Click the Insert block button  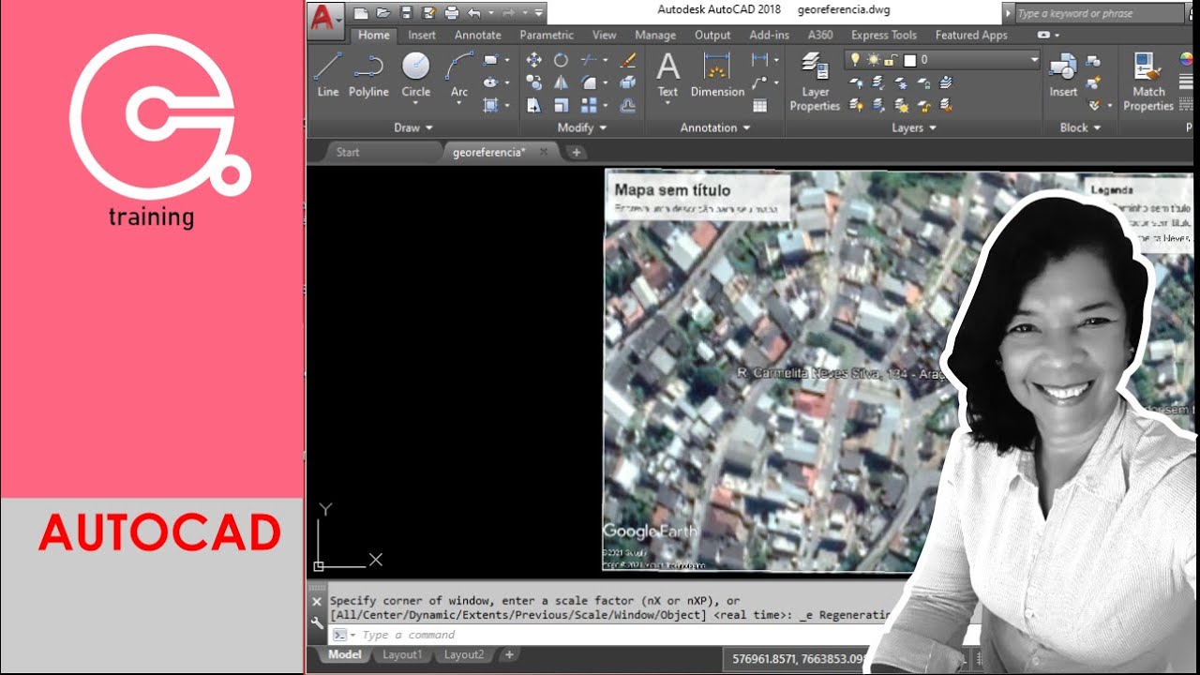pos(1063,74)
